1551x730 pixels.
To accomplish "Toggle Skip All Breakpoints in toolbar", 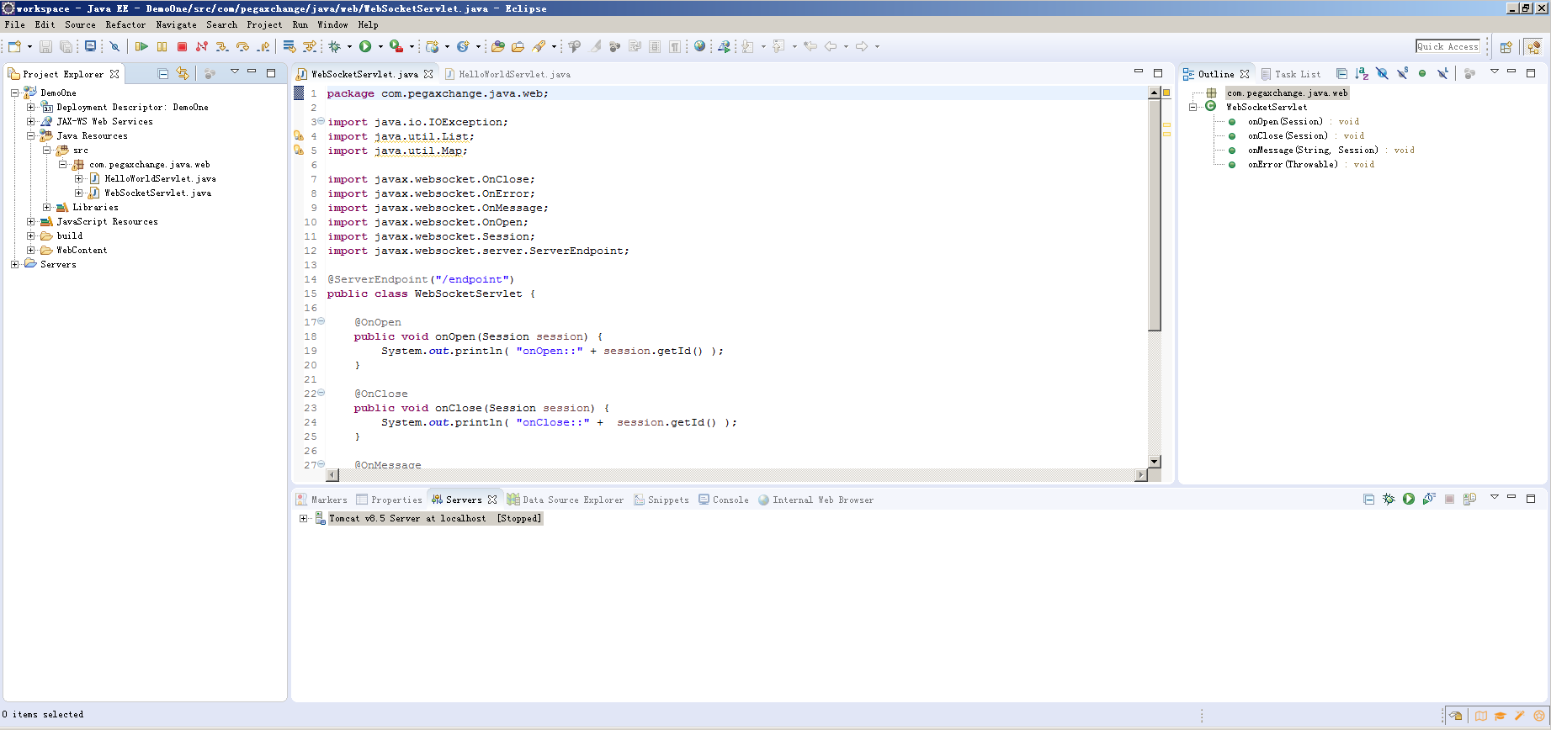I will [x=114, y=46].
